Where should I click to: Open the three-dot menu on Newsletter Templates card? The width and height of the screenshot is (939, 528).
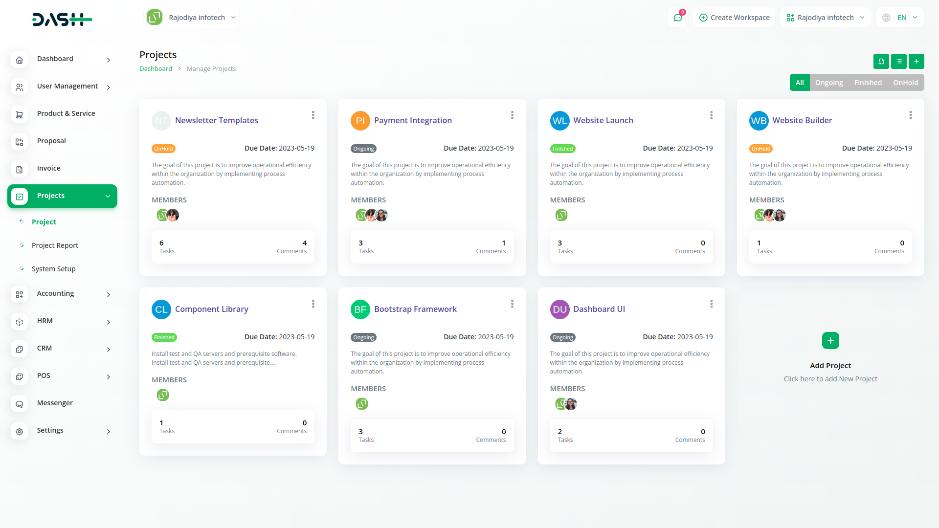point(313,115)
